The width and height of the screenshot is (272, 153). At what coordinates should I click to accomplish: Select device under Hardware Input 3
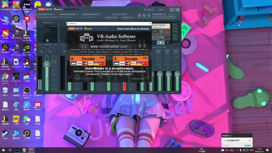click(89, 17)
